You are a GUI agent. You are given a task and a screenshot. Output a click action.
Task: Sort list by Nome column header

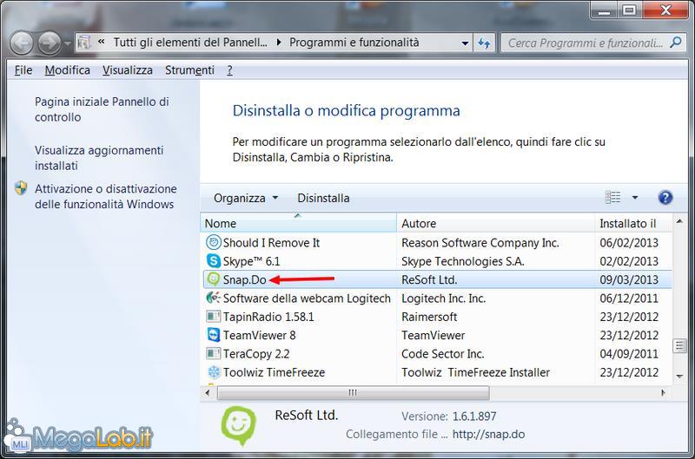[298, 223]
